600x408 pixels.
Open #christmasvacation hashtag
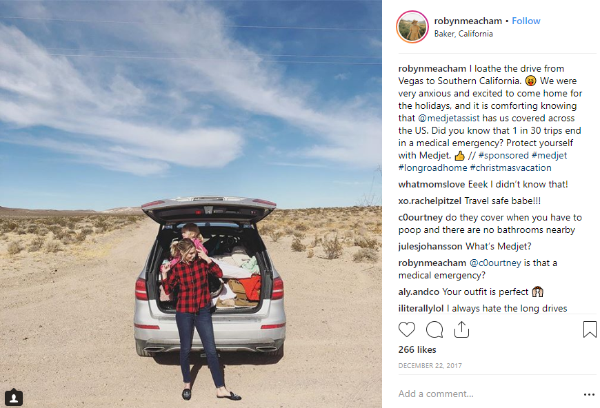510,167
